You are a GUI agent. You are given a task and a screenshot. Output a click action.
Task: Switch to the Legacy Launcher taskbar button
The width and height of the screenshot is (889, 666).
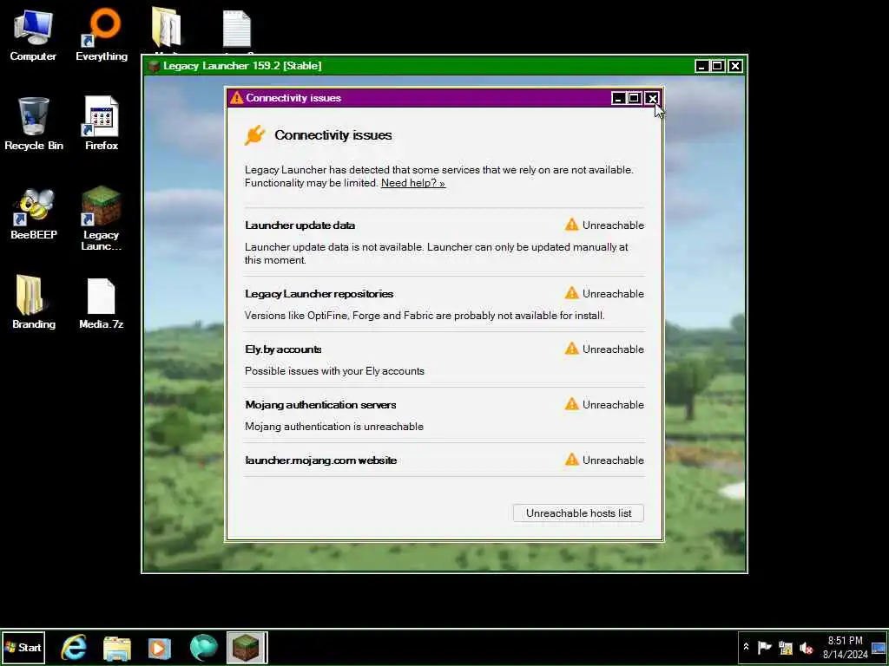tap(247, 647)
